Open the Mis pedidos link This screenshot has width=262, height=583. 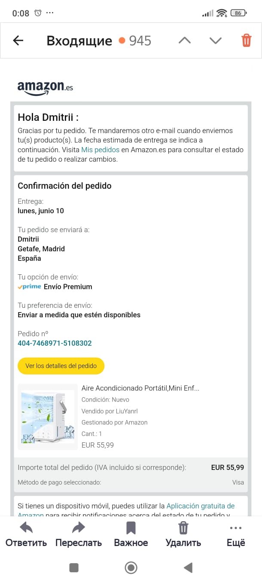100,150
